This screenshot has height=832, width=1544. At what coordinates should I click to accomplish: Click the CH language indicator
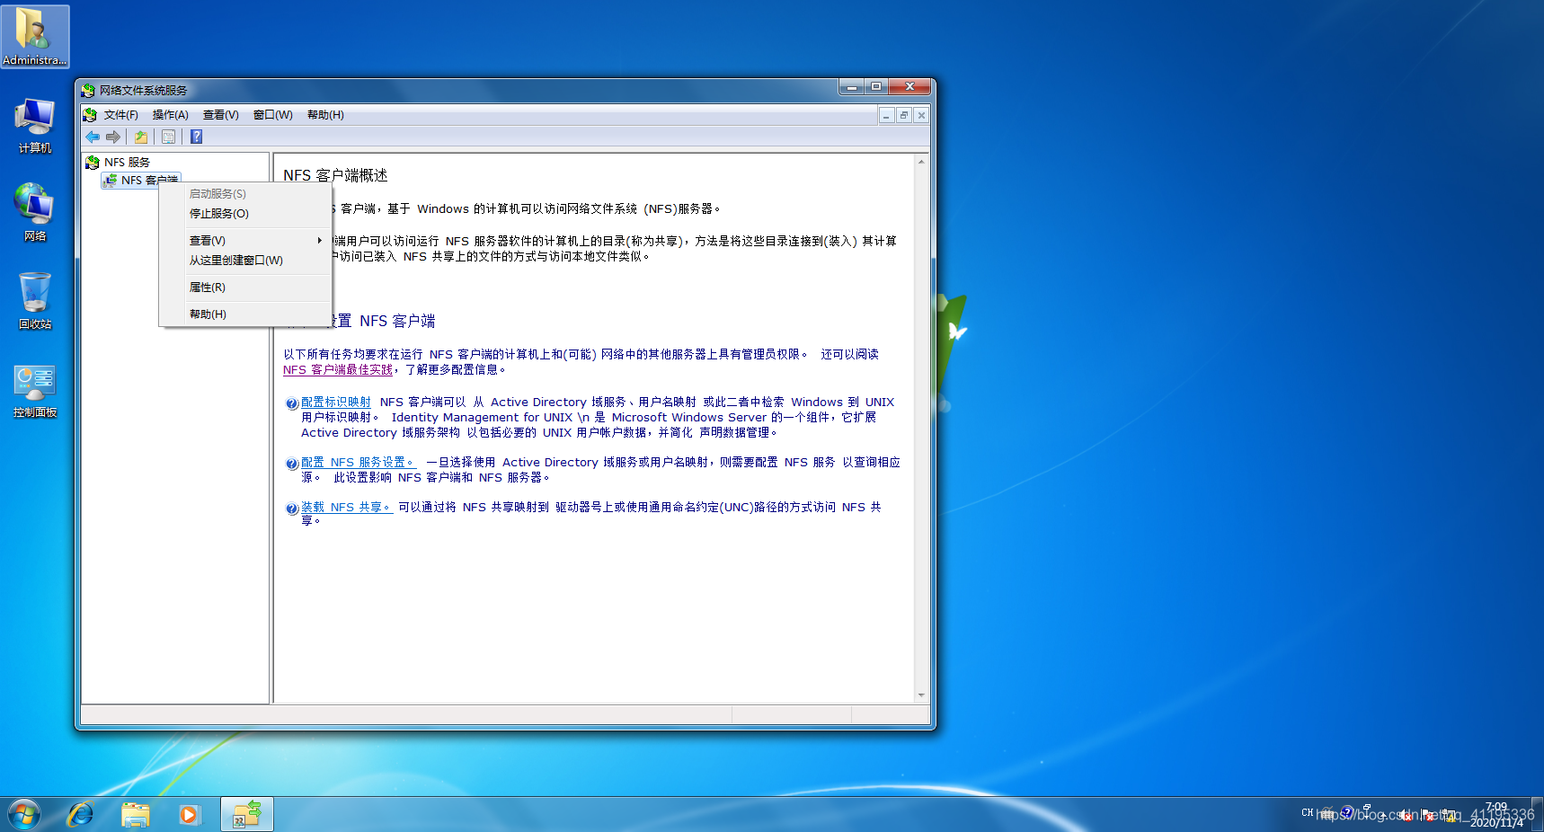click(x=1308, y=812)
